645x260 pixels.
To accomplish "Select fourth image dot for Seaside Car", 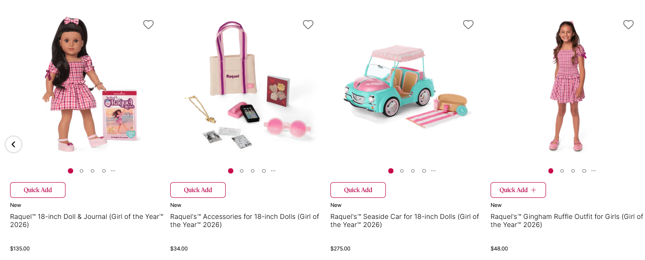I will click(424, 171).
